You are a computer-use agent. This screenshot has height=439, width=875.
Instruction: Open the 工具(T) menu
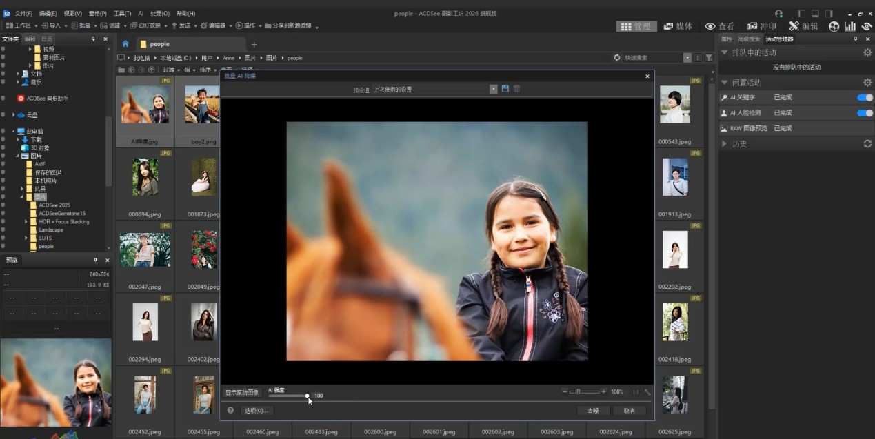122,13
